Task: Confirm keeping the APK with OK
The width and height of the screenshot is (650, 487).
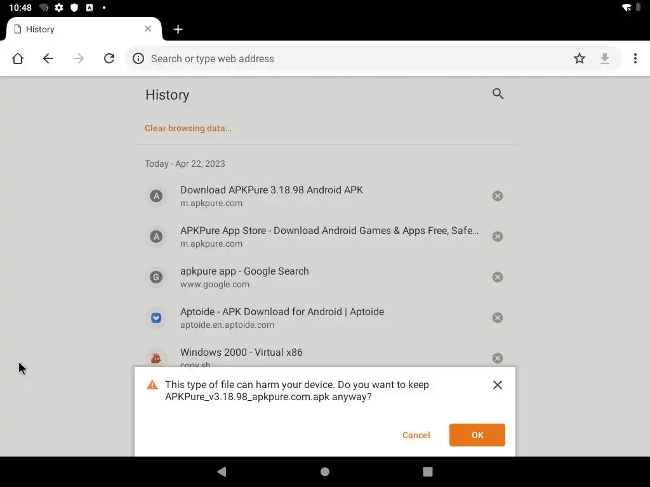Action: pos(477,435)
